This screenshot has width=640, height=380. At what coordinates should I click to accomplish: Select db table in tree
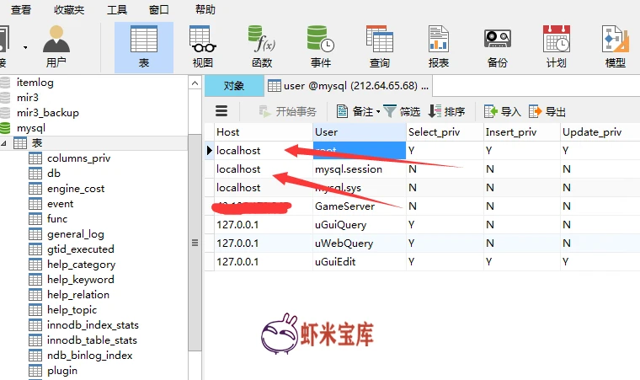click(x=53, y=174)
